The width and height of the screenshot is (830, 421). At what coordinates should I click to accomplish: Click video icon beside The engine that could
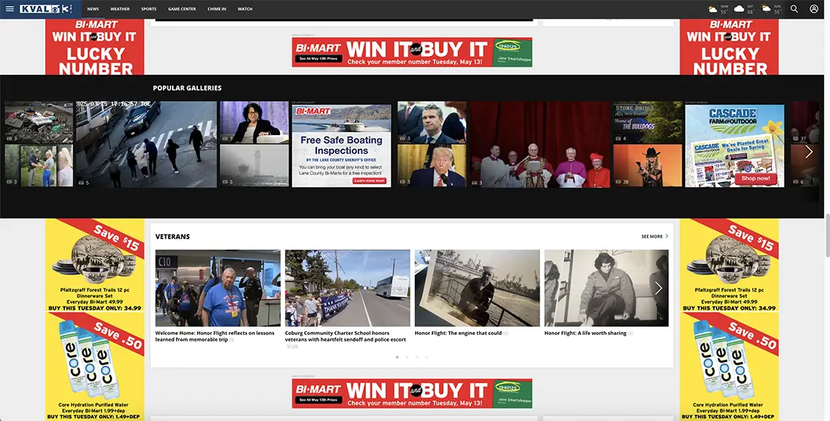[x=506, y=333]
